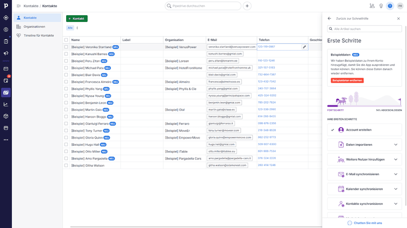Click the invite users icon in header

point(371,6)
